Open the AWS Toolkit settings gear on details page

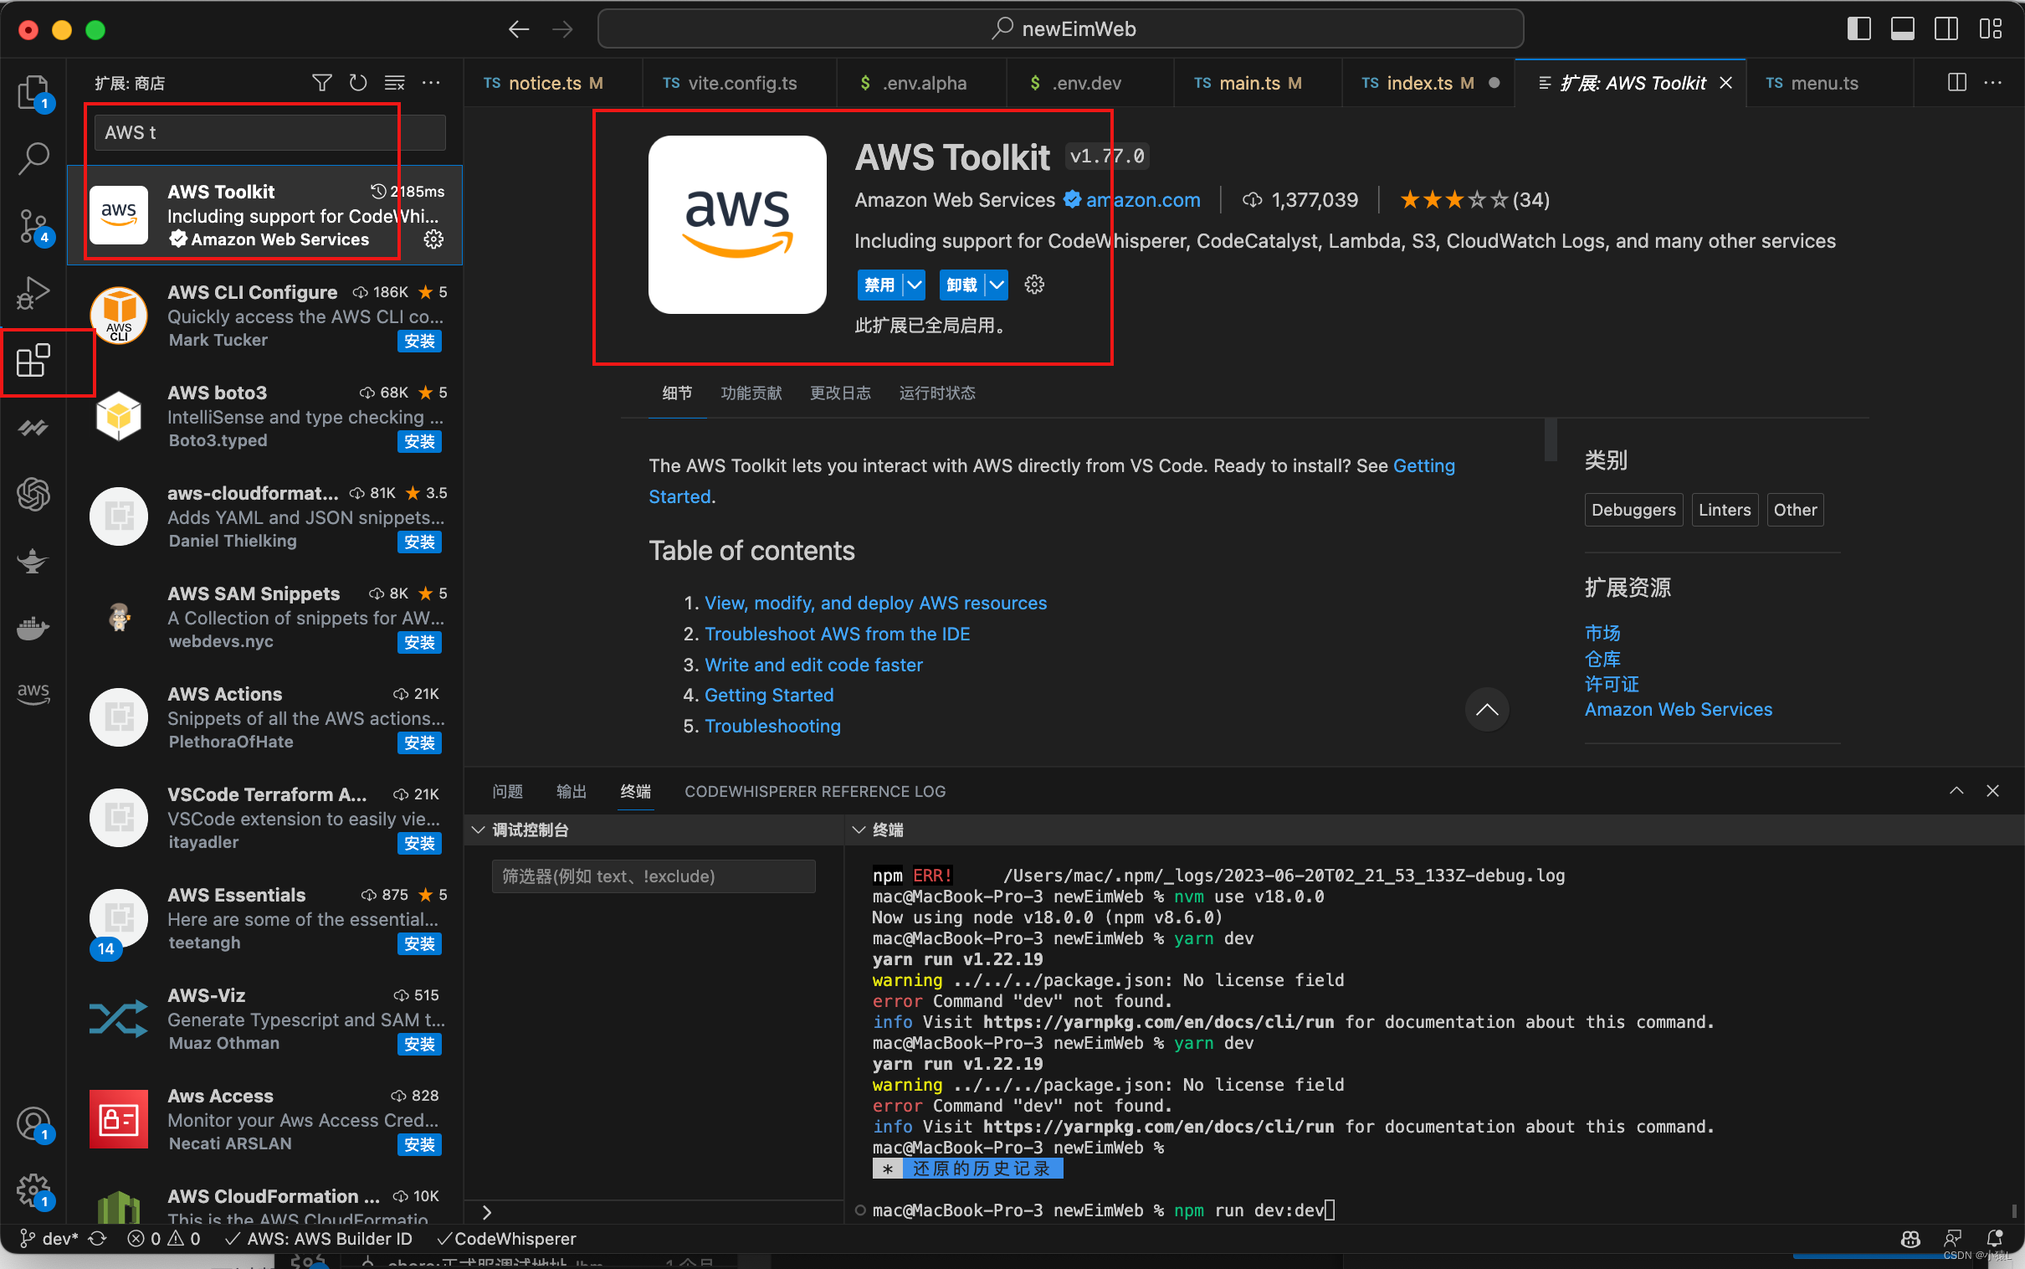click(1033, 285)
